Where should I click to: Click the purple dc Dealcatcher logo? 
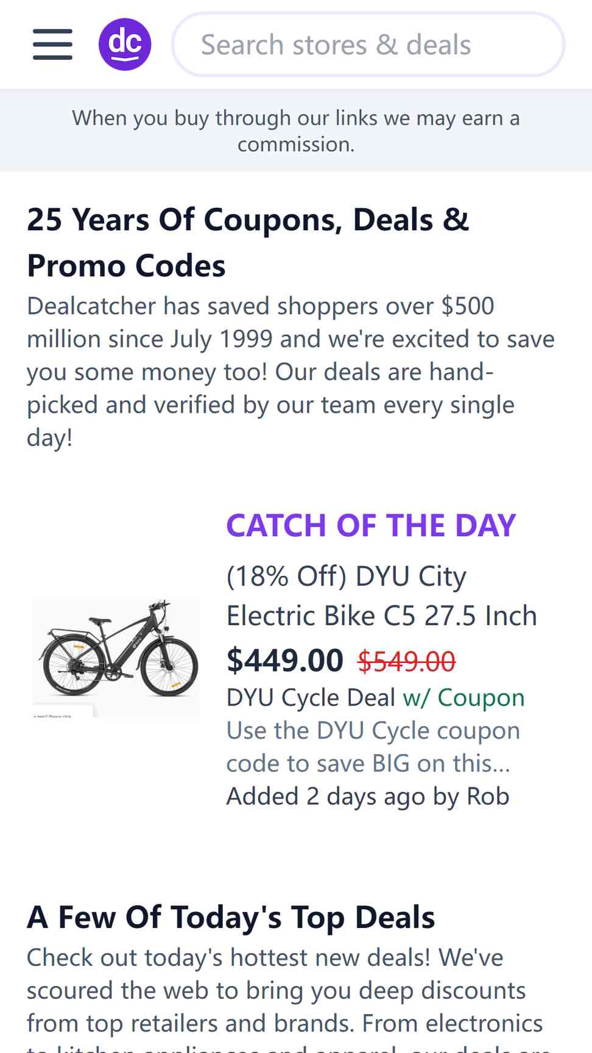pos(125,44)
